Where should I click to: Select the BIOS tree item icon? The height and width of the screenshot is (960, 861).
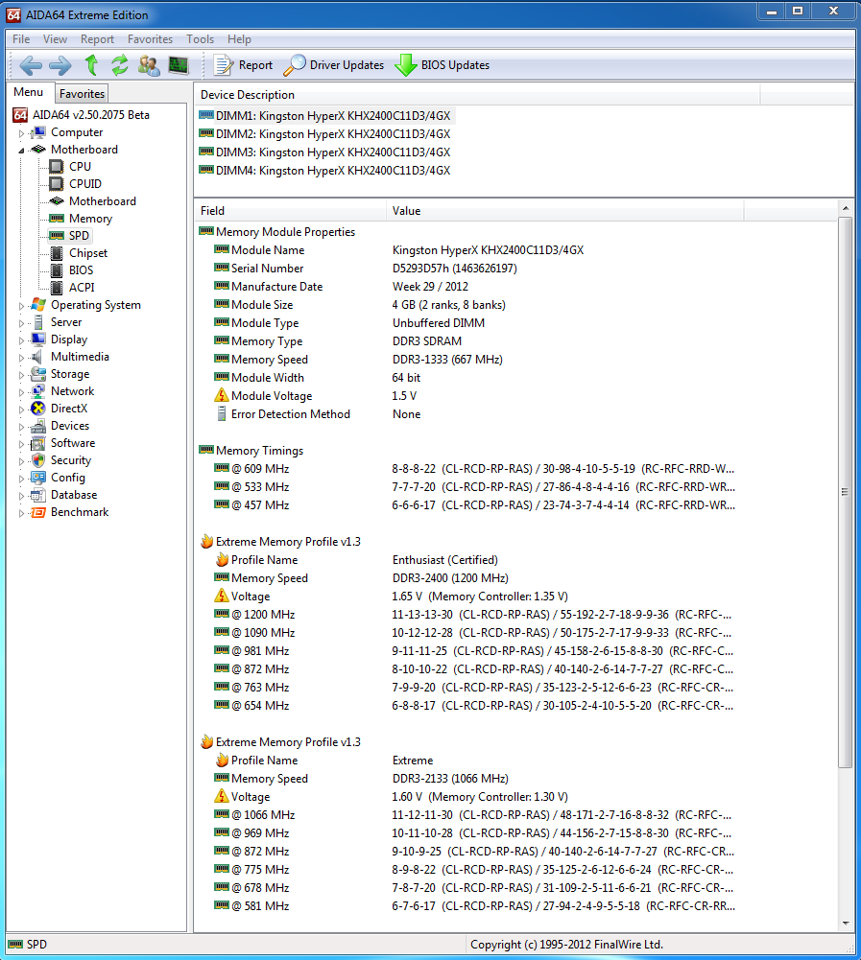(57, 270)
